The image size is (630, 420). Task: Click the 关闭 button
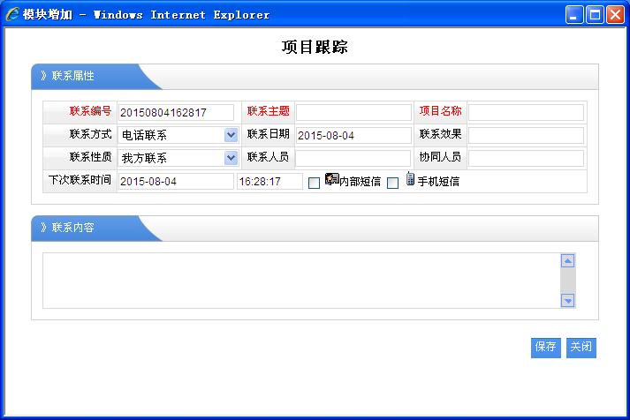tap(581, 348)
